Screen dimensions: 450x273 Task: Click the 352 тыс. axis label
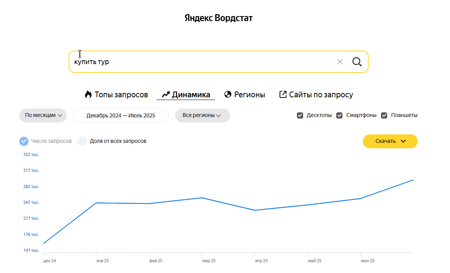coord(31,154)
